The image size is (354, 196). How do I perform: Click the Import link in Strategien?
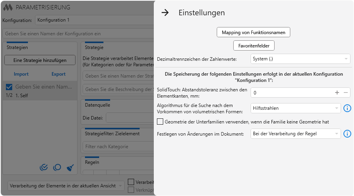(21, 74)
